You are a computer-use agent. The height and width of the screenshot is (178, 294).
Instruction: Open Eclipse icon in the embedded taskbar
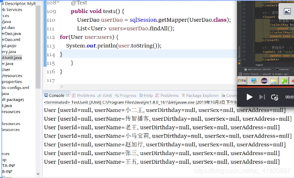pos(264,81)
